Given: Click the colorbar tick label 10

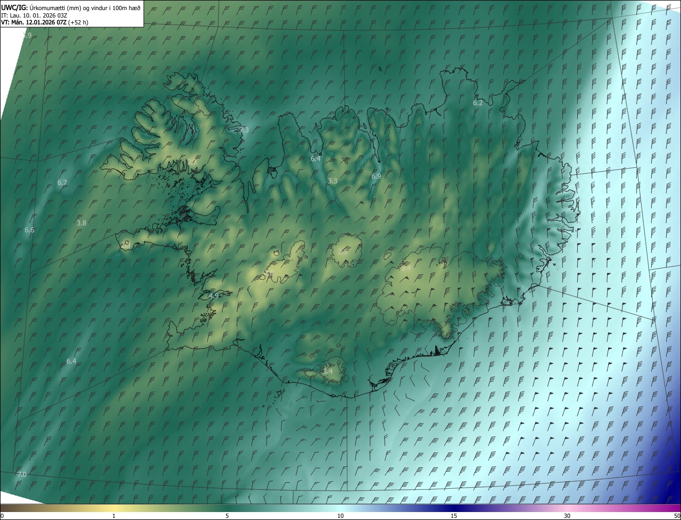Looking at the screenshot, I should (340, 516).
